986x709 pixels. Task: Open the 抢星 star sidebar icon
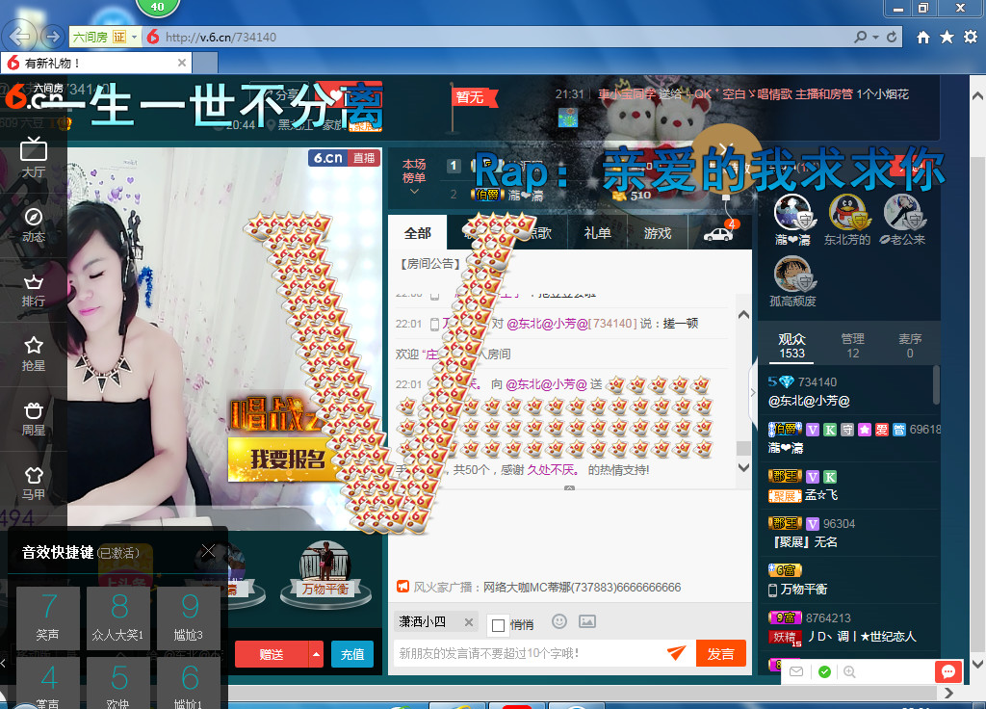[x=34, y=354]
